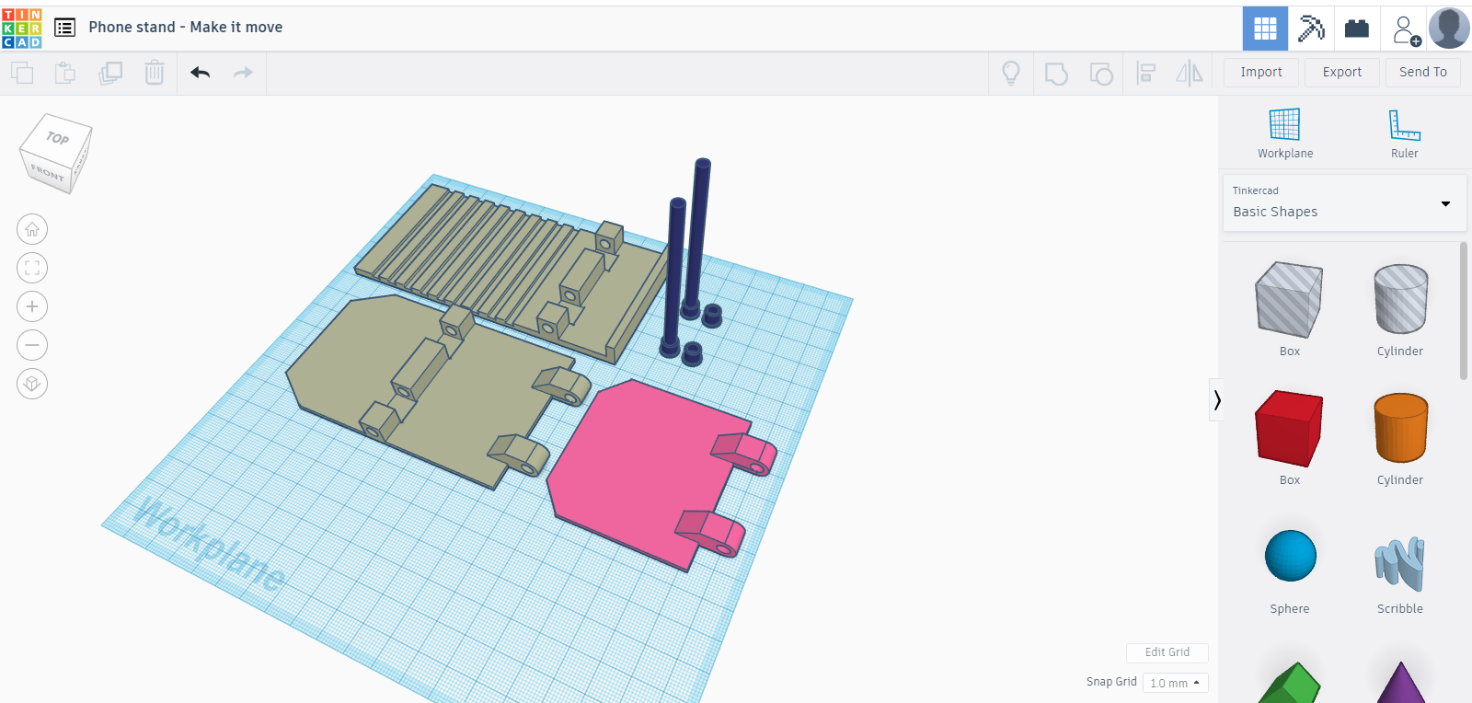Undo the last action

click(x=200, y=73)
